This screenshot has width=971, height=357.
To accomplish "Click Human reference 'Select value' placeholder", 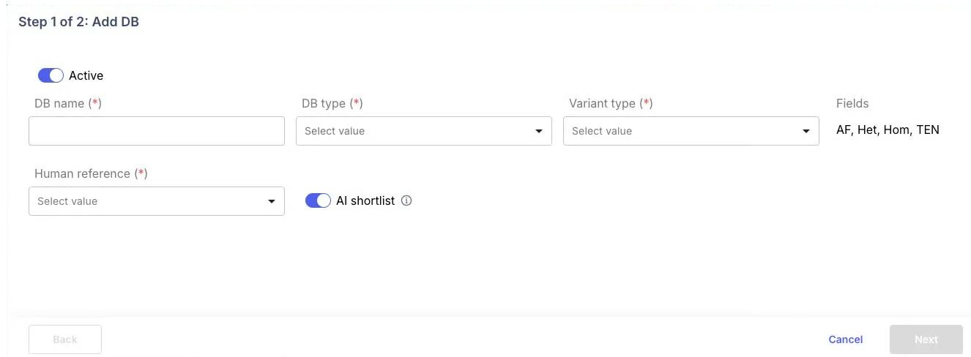I will tap(67, 201).
